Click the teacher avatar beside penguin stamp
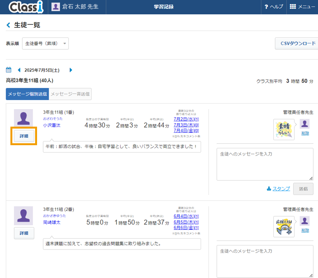This screenshot has height=278, width=318. point(304,221)
